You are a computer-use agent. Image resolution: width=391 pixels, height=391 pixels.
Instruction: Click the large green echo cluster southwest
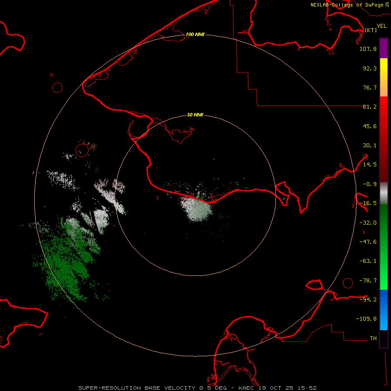(x=66, y=262)
